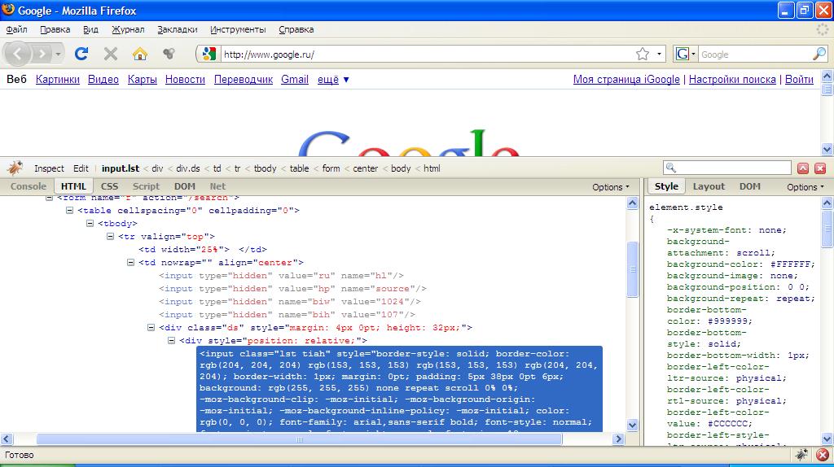Open the Правка menu
The width and height of the screenshot is (834, 467).
tap(55, 30)
